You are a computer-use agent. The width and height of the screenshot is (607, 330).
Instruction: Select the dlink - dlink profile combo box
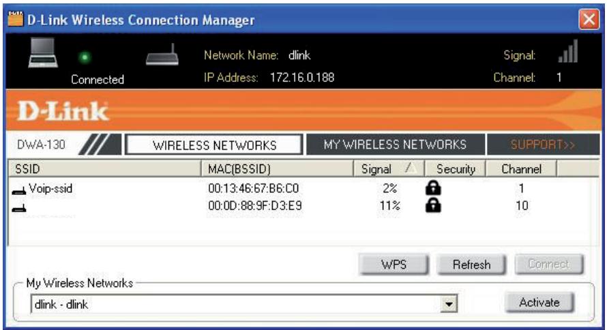point(244,304)
